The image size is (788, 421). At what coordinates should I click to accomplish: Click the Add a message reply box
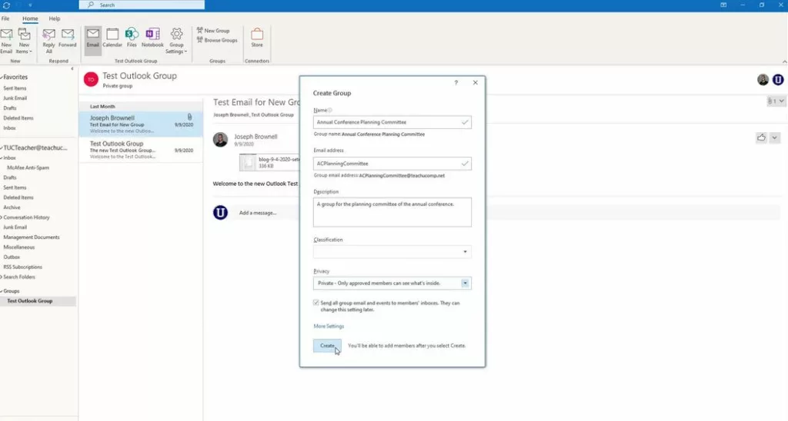tap(258, 213)
